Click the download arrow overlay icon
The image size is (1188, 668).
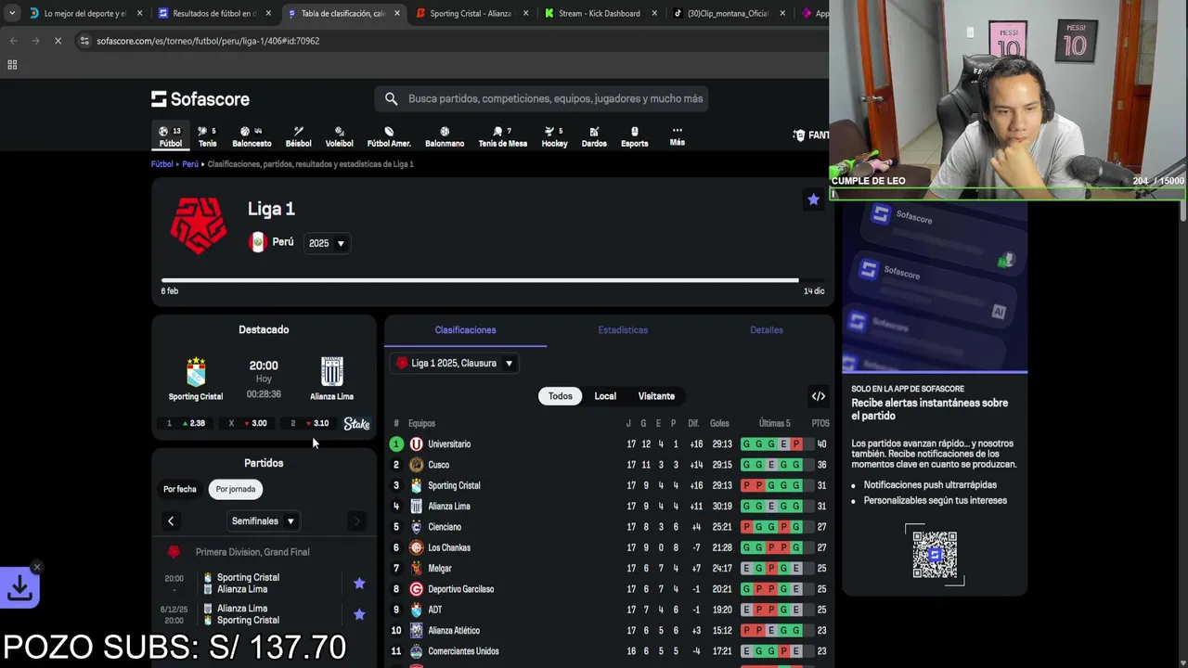pyautogui.click(x=19, y=588)
